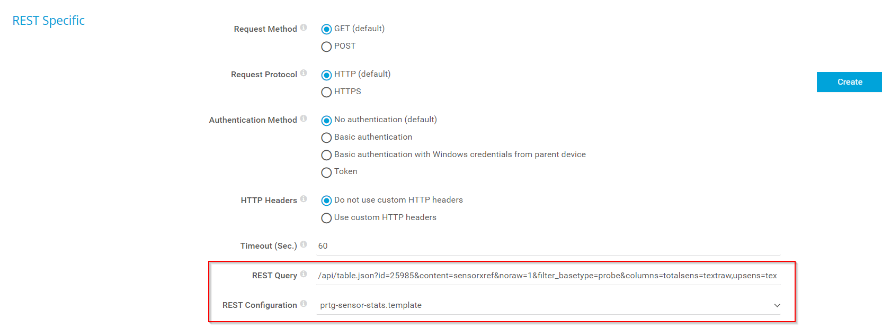The width and height of the screenshot is (882, 328).
Task: Click the Request Method info icon
Action: (304, 26)
